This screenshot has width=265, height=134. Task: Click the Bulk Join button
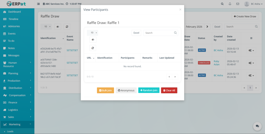click(x=105, y=90)
